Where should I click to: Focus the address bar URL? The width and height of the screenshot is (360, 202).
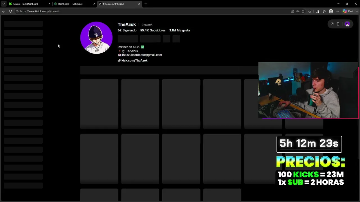[40, 11]
